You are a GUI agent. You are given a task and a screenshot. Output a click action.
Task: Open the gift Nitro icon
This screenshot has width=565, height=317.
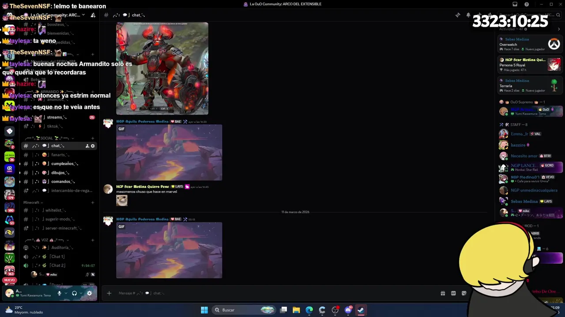click(443, 293)
